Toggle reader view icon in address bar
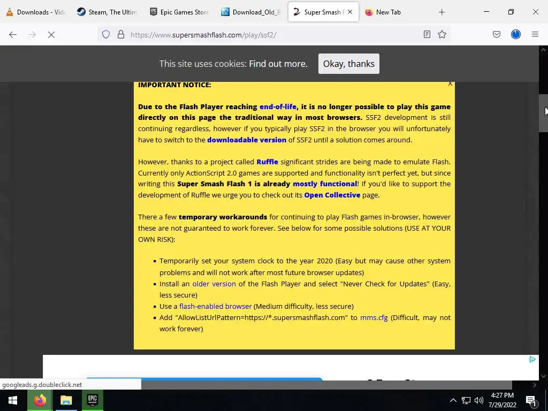 pyautogui.click(x=427, y=34)
